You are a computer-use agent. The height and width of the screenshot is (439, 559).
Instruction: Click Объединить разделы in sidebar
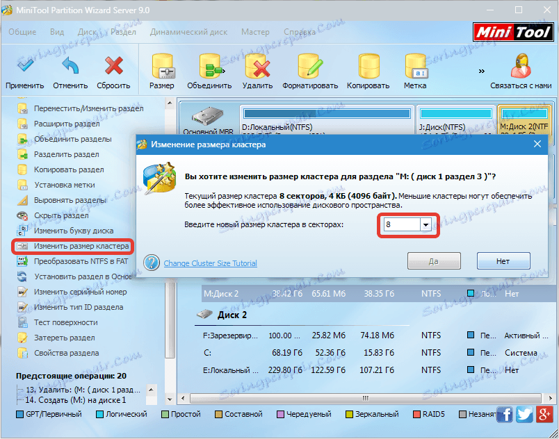(x=64, y=139)
